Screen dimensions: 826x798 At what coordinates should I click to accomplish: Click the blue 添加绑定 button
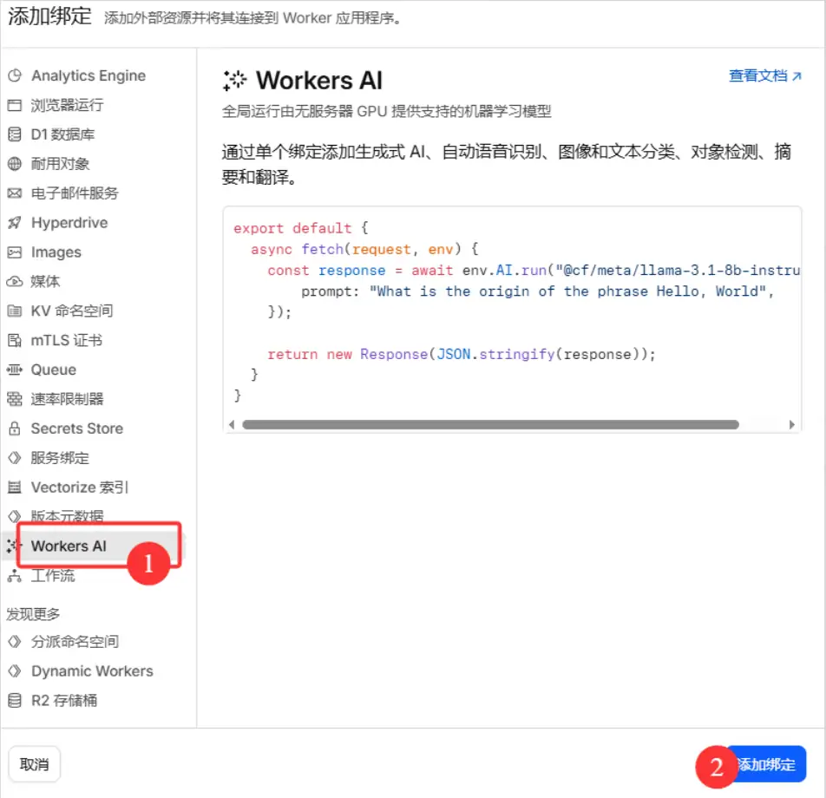coord(766,764)
